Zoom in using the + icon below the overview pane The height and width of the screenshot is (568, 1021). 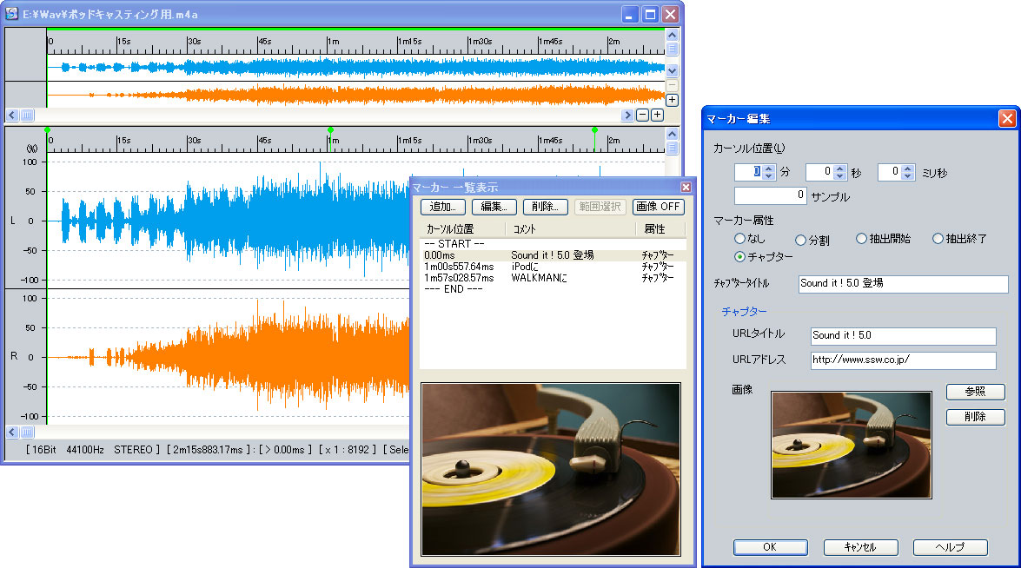pos(658,115)
